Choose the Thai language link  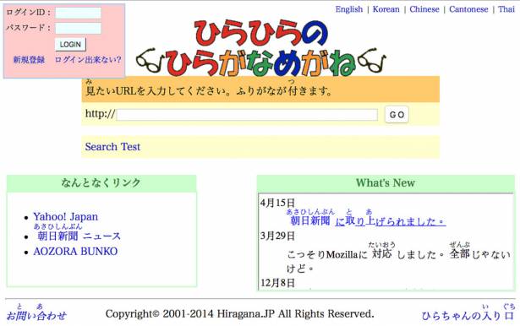point(506,9)
